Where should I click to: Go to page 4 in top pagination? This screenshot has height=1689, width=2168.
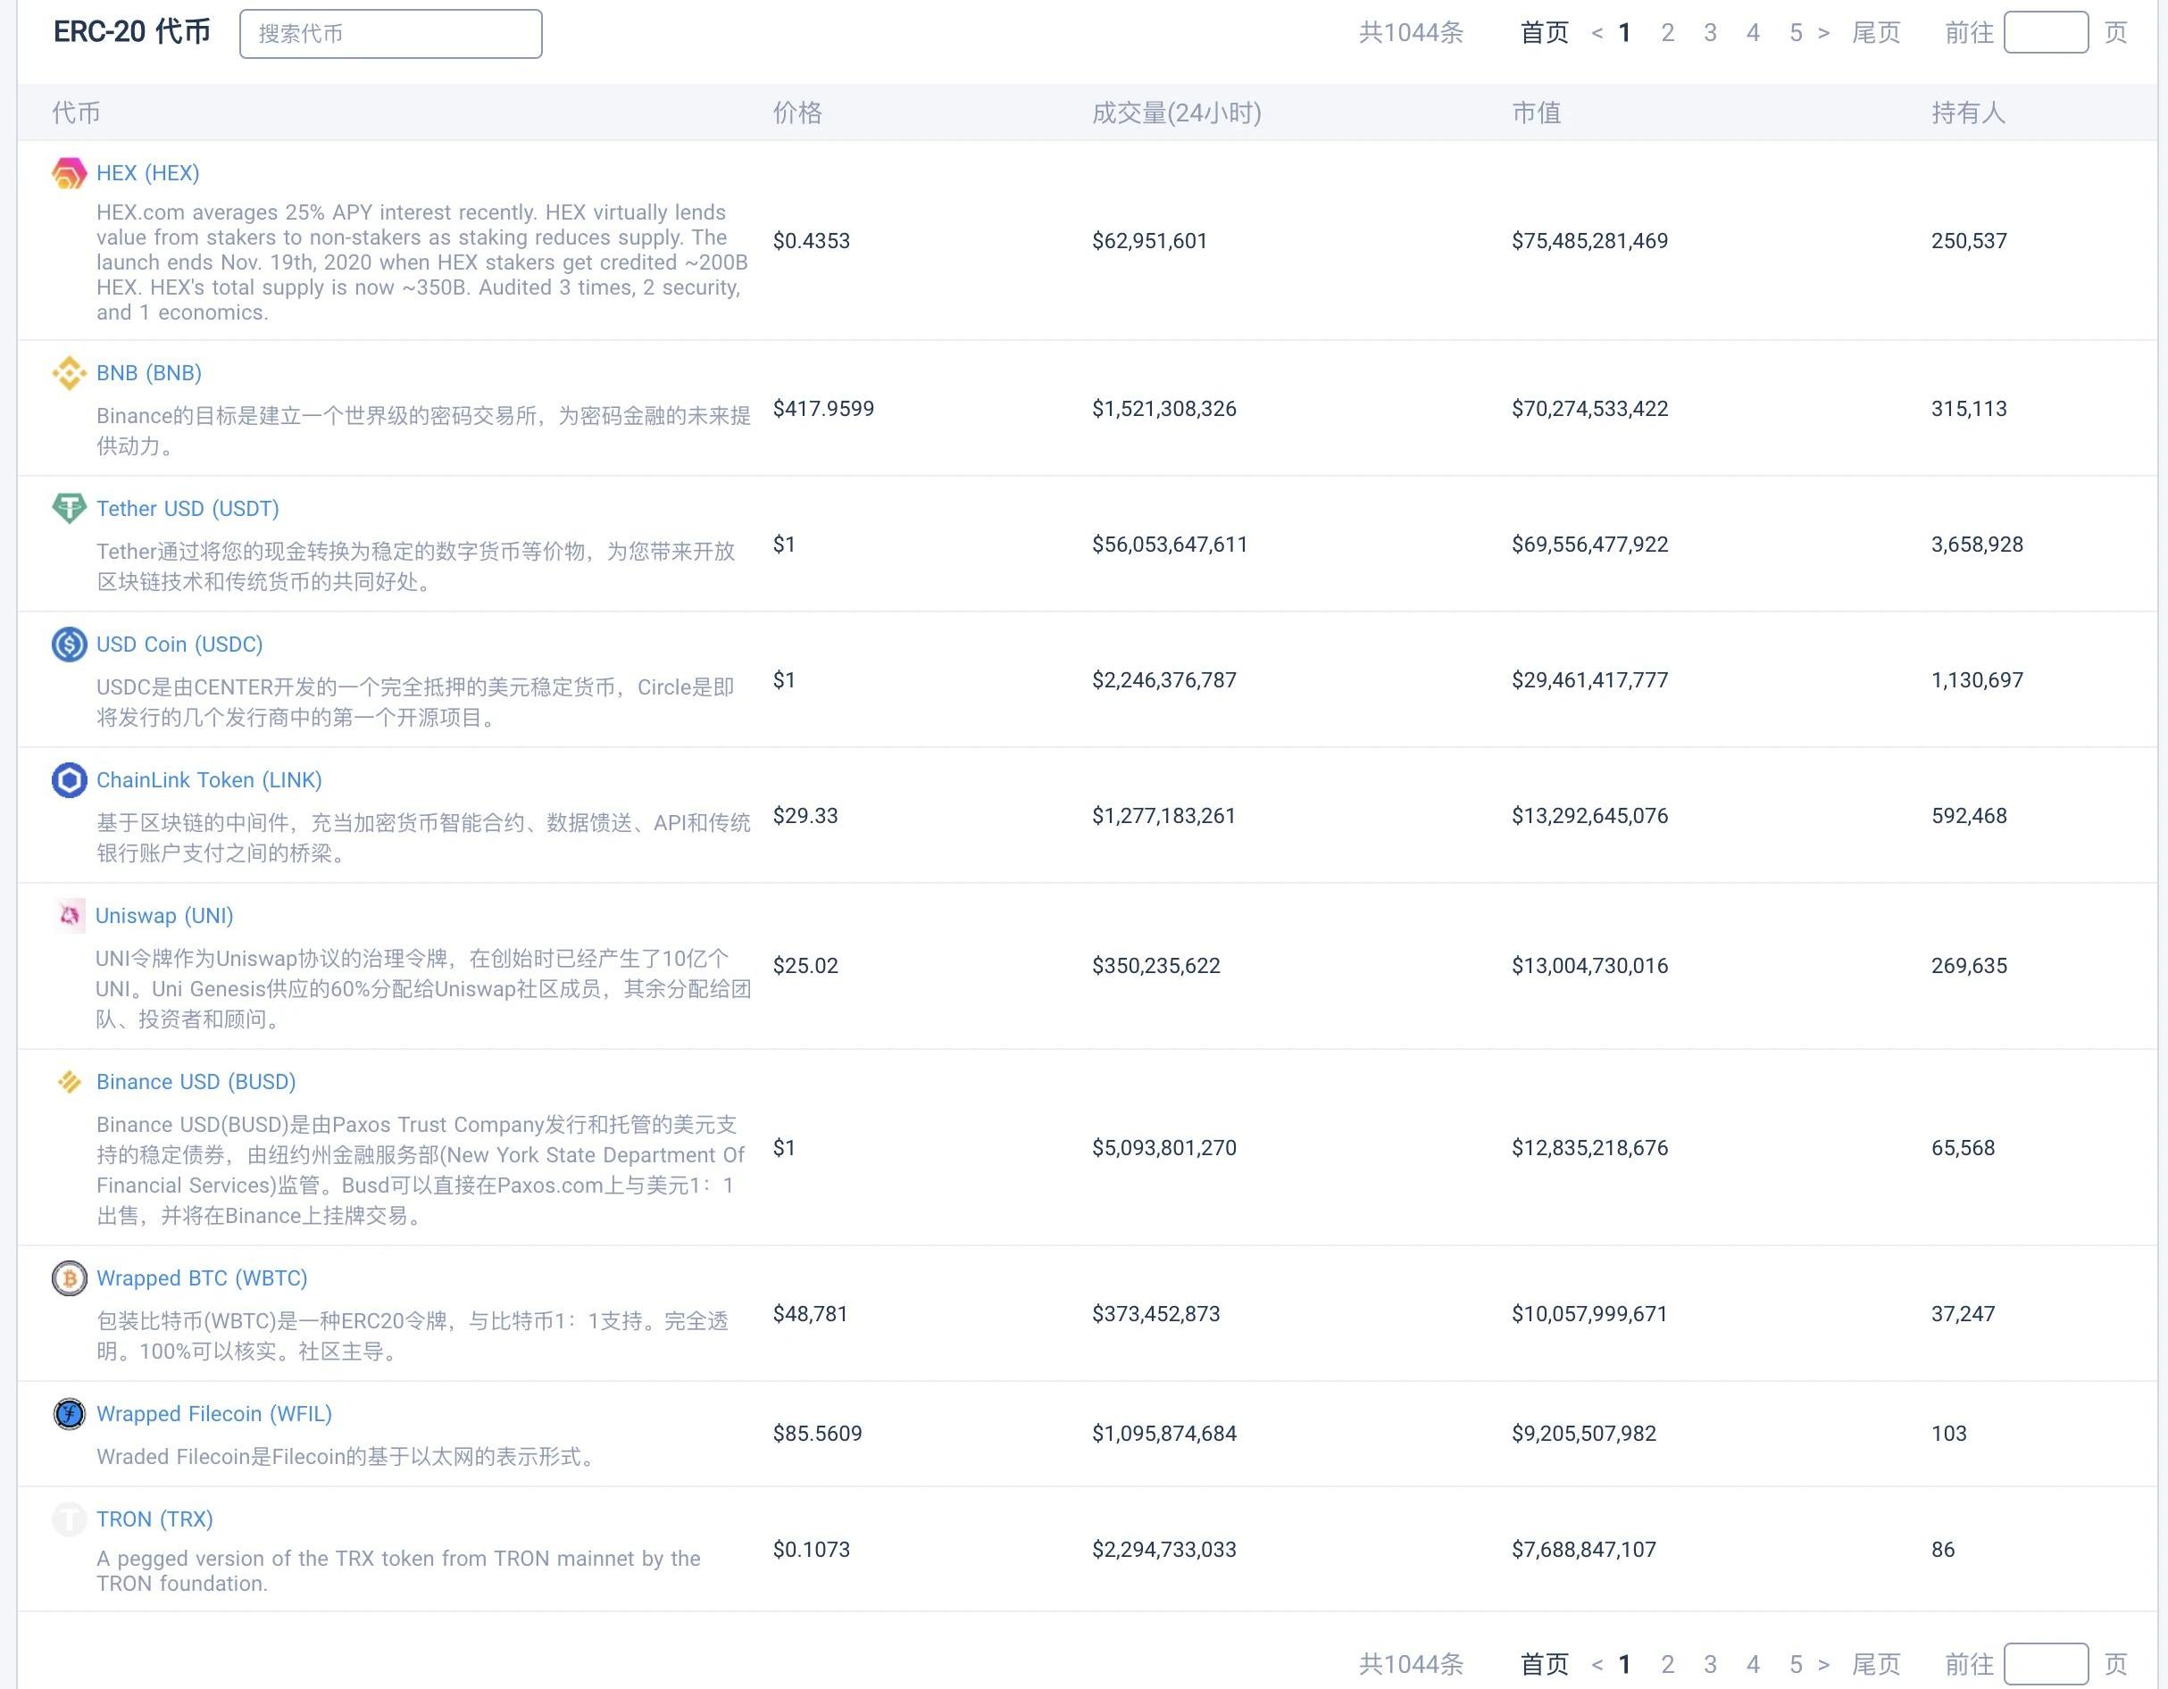[1753, 33]
